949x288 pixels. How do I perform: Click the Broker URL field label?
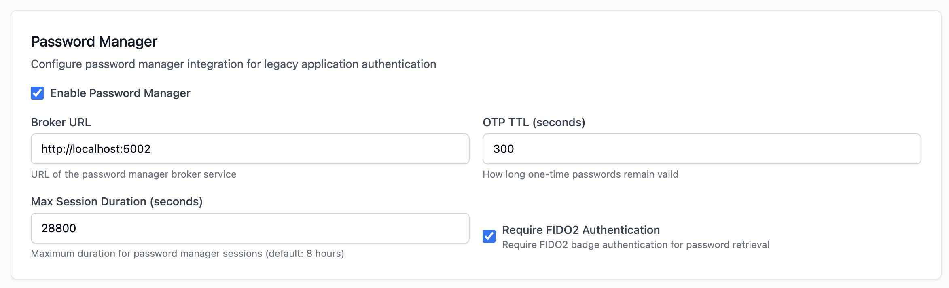(61, 122)
